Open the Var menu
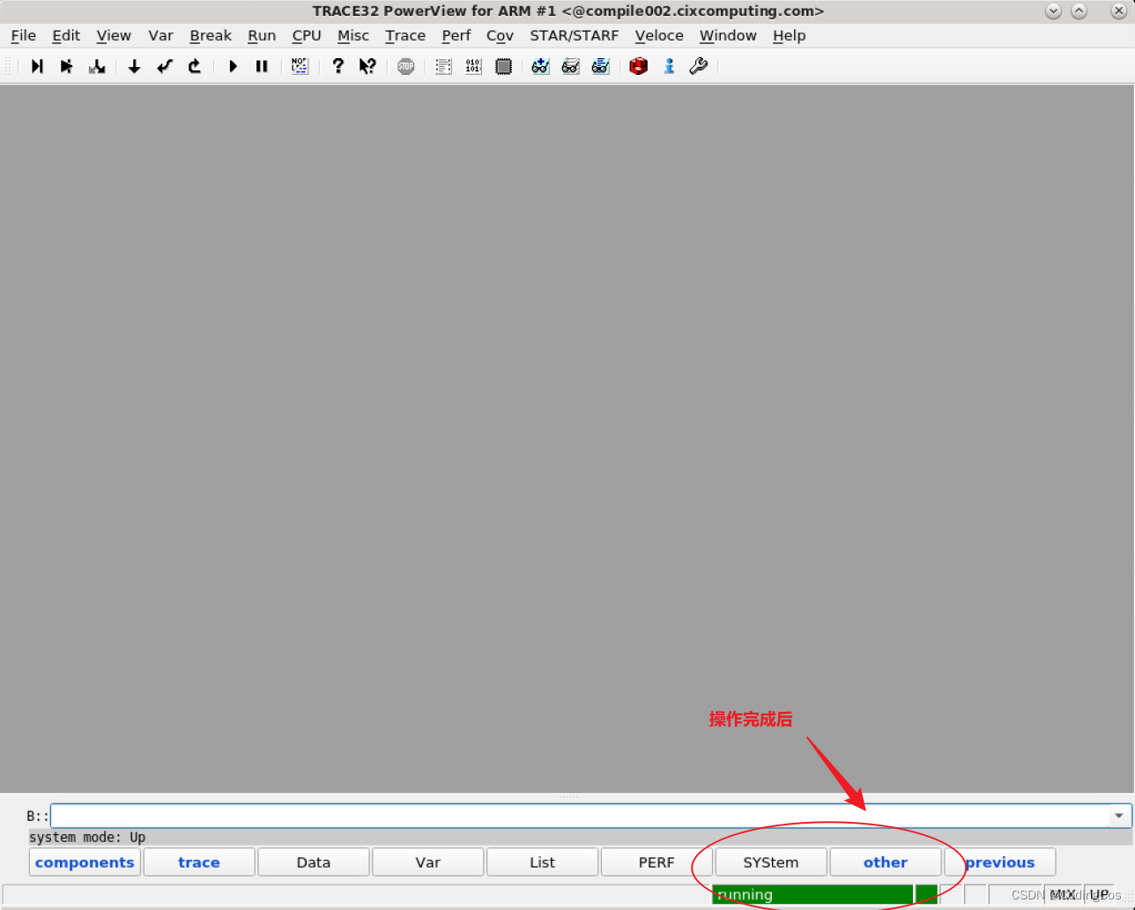Viewport: 1135px width, 910px height. pos(160,35)
